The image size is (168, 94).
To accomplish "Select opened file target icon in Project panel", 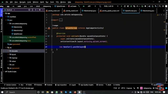I will click(x=29, y=10).
